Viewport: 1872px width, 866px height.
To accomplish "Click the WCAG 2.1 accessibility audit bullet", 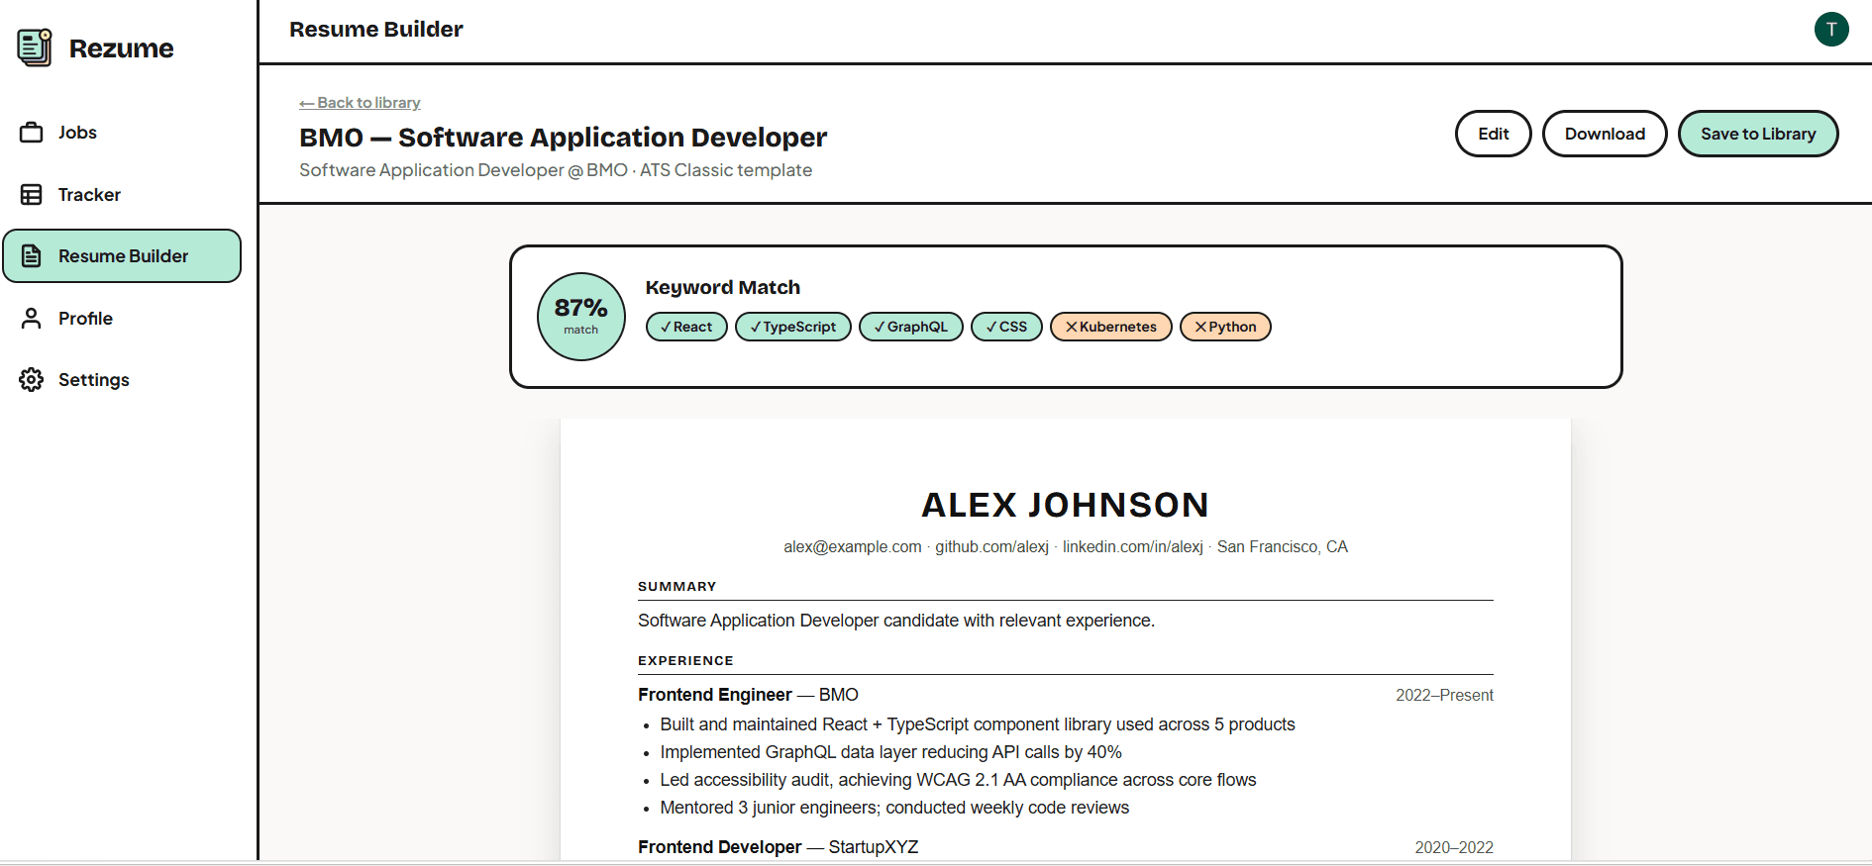I will tap(958, 780).
